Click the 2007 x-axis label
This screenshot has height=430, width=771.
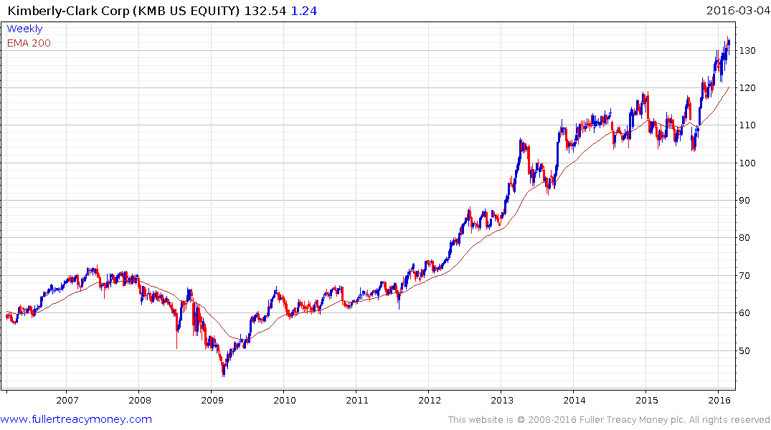pyautogui.click(x=67, y=400)
